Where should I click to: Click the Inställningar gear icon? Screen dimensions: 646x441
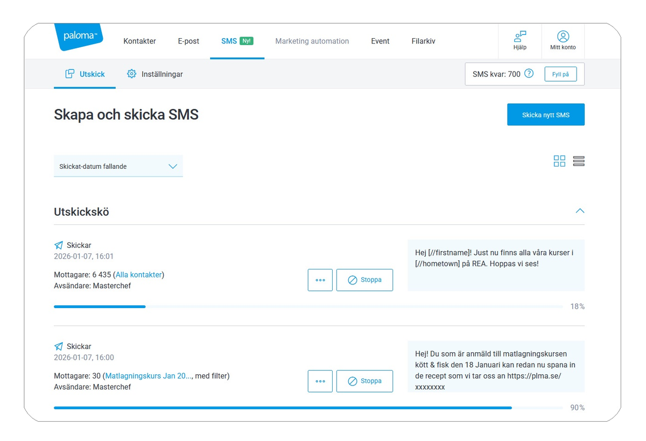(131, 74)
